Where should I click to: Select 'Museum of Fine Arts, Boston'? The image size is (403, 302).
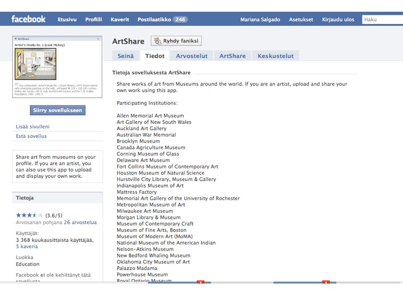coord(152,230)
